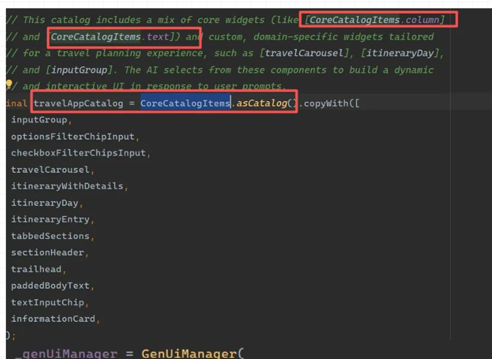Click the [travelCarousel] reference in the comment
This screenshot has width=492, height=359.
point(304,53)
